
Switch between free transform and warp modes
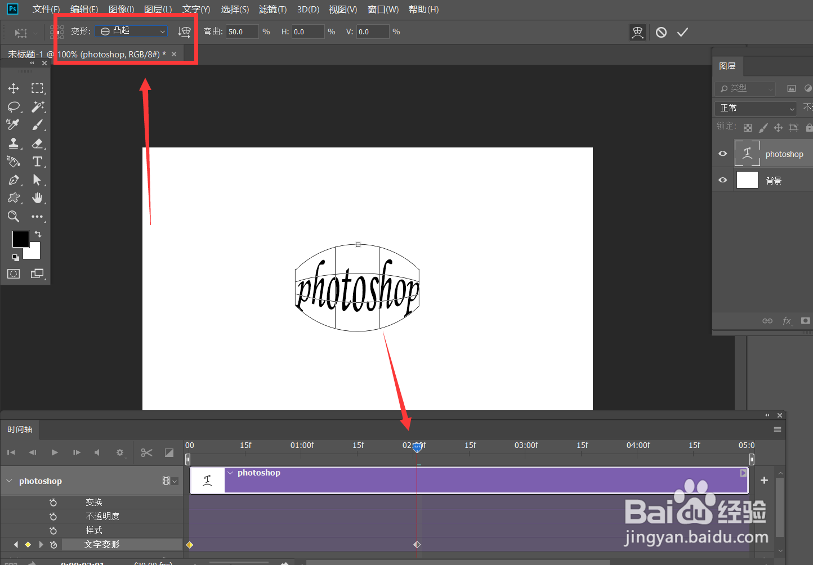click(637, 32)
